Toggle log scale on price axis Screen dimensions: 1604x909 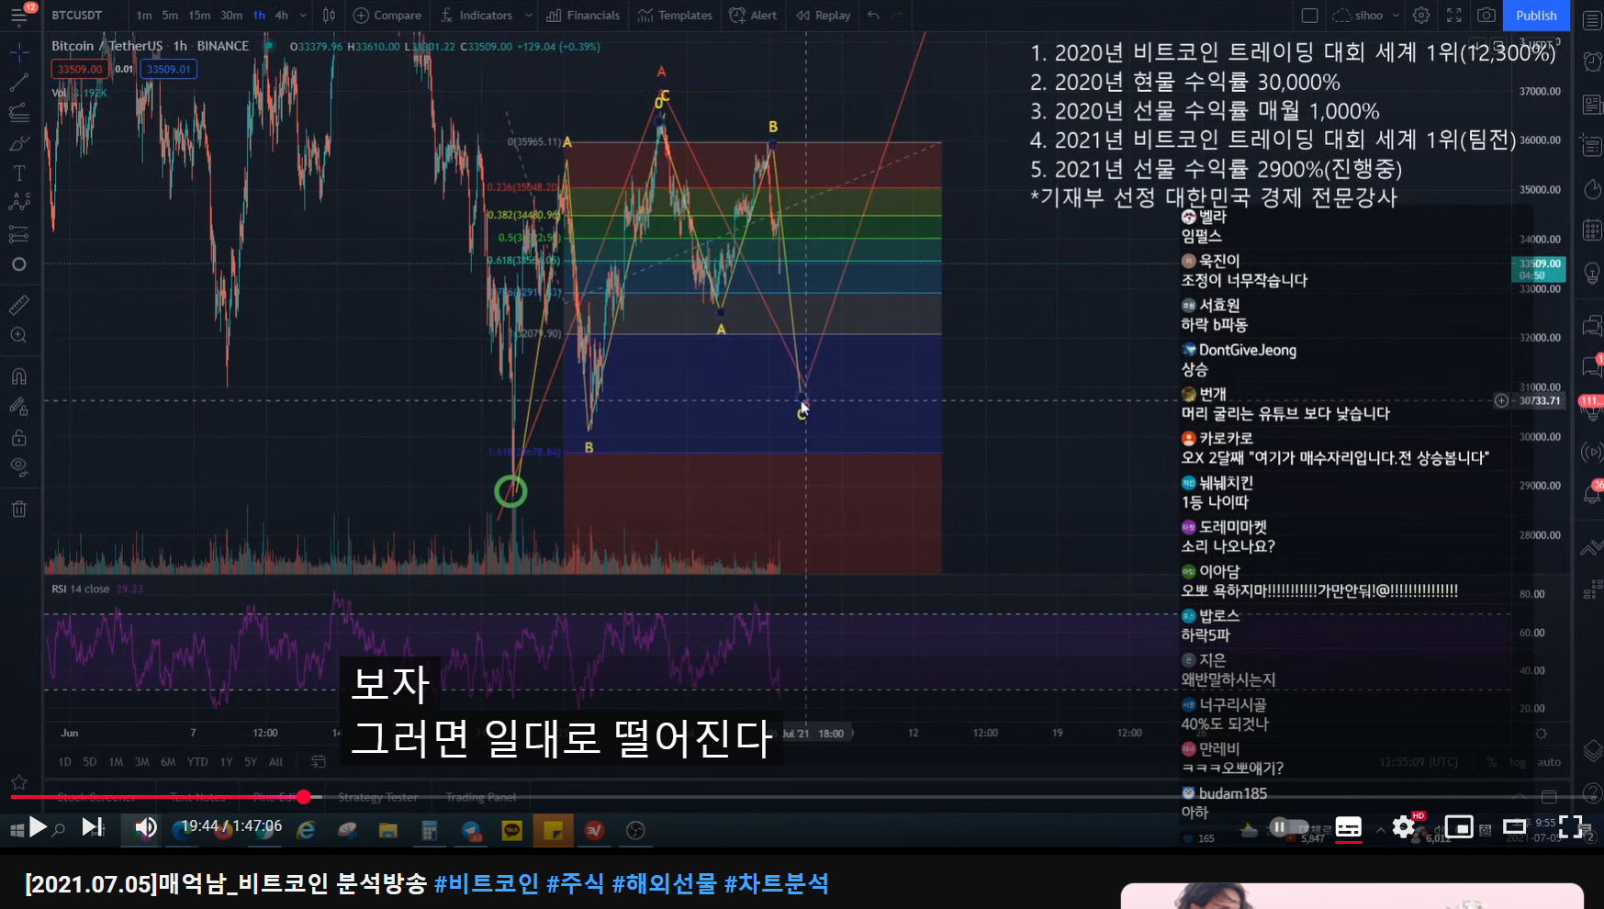point(1518,762)
